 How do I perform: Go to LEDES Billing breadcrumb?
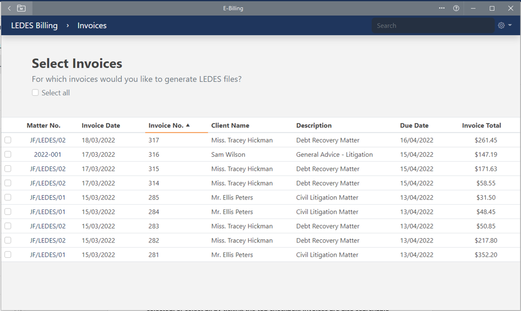(34, 26)
